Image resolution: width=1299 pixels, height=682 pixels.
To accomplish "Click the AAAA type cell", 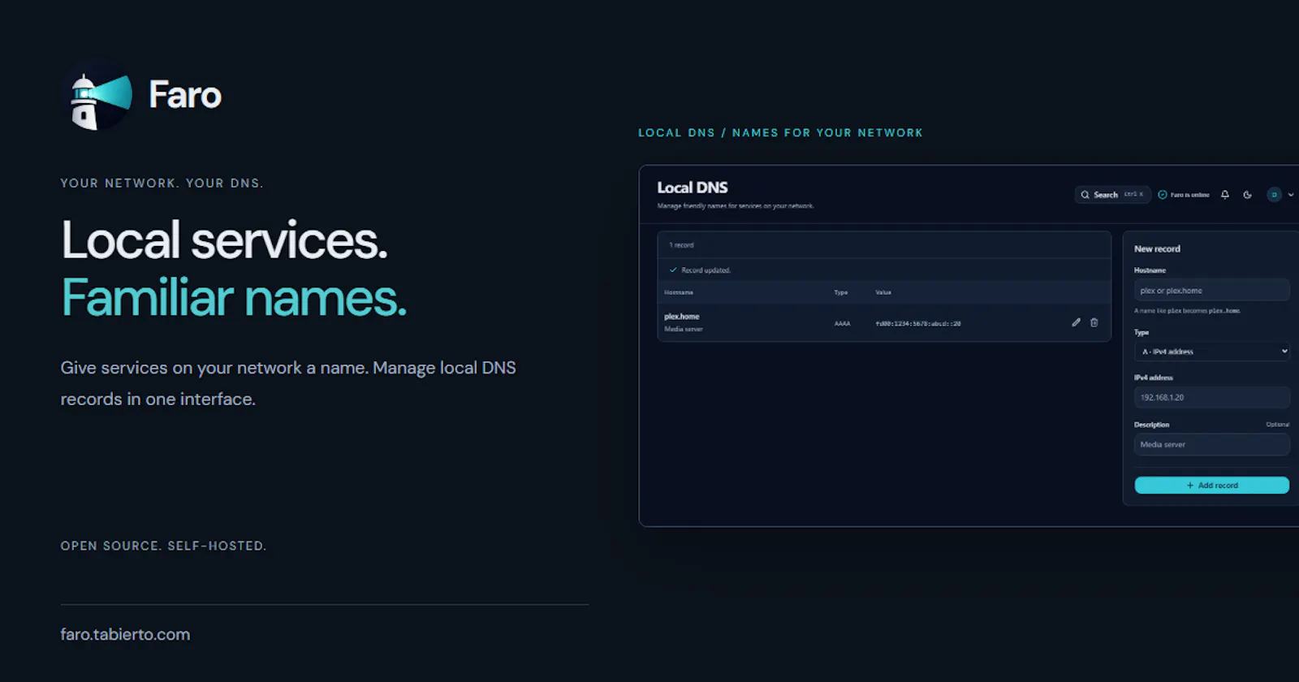I will tap(842, 324).
